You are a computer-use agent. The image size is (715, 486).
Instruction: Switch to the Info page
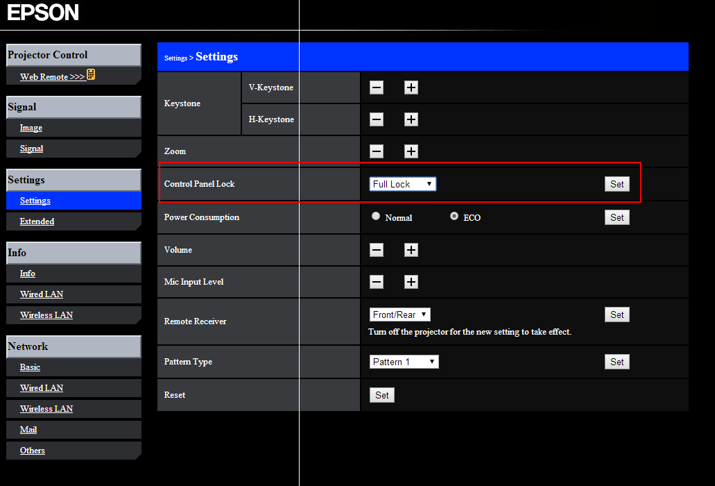pos(27,274)
